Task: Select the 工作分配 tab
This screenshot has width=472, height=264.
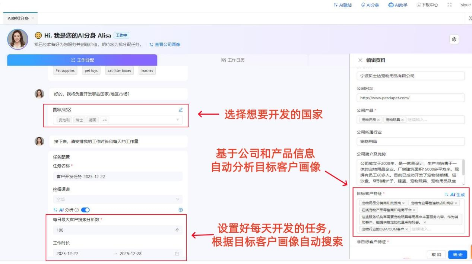Action: tap(82, 60)
